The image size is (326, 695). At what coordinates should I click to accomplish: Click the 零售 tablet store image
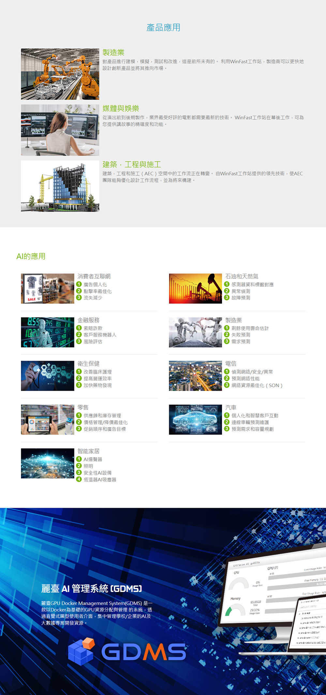(x=48, y=420)
